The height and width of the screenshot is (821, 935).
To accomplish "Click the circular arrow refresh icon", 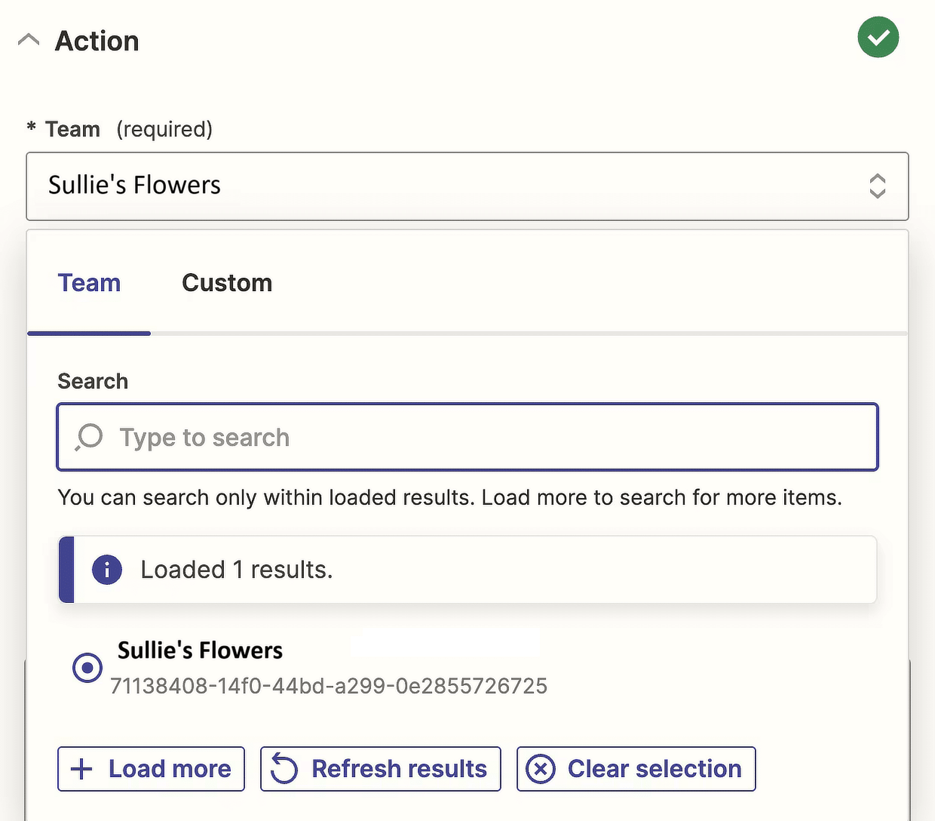I will tap(284, 769).
